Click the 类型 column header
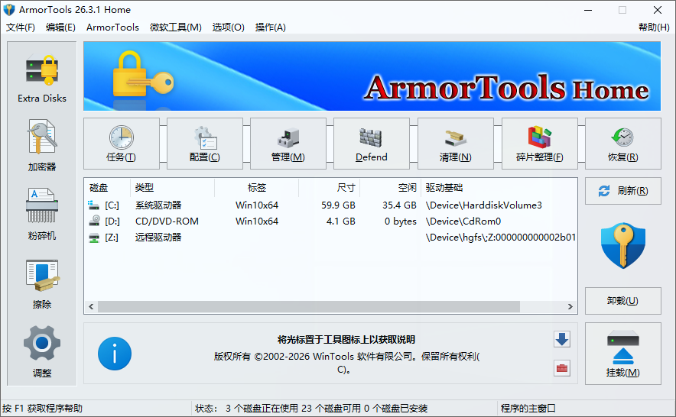This screenshot has height=417, width=676. click(x=172, y=188)
